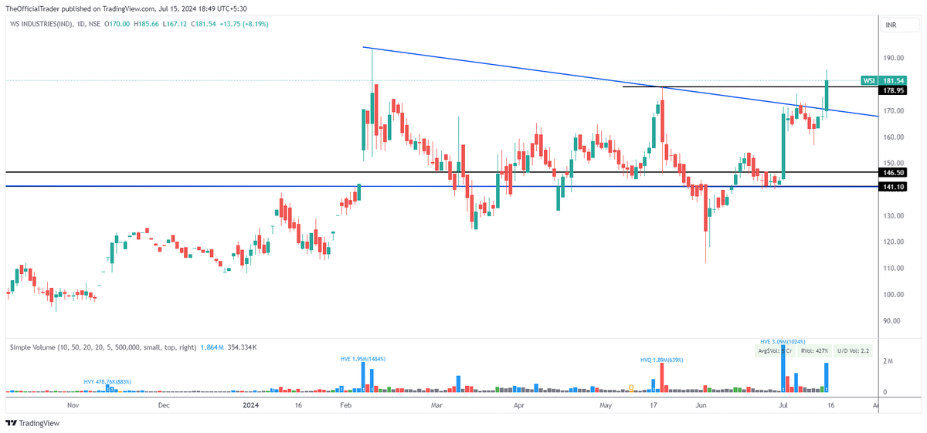Click the 'HVE 1.95M(1484%)' volume label
927x433 pixels.
pyautogui.click(x=363, y=359)
